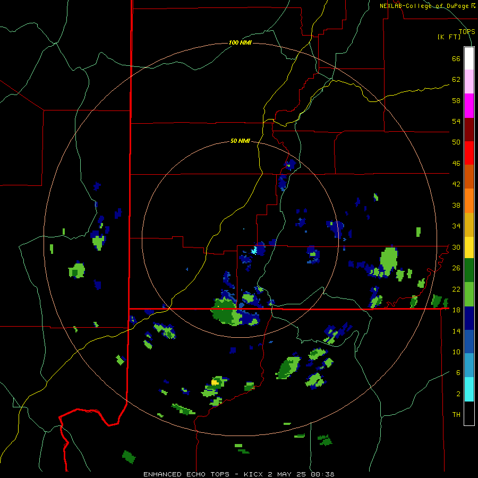The height and width of the screenshot is (478, 478).
Task: Click the 66 legend value
Action: [x=456, y=58]
